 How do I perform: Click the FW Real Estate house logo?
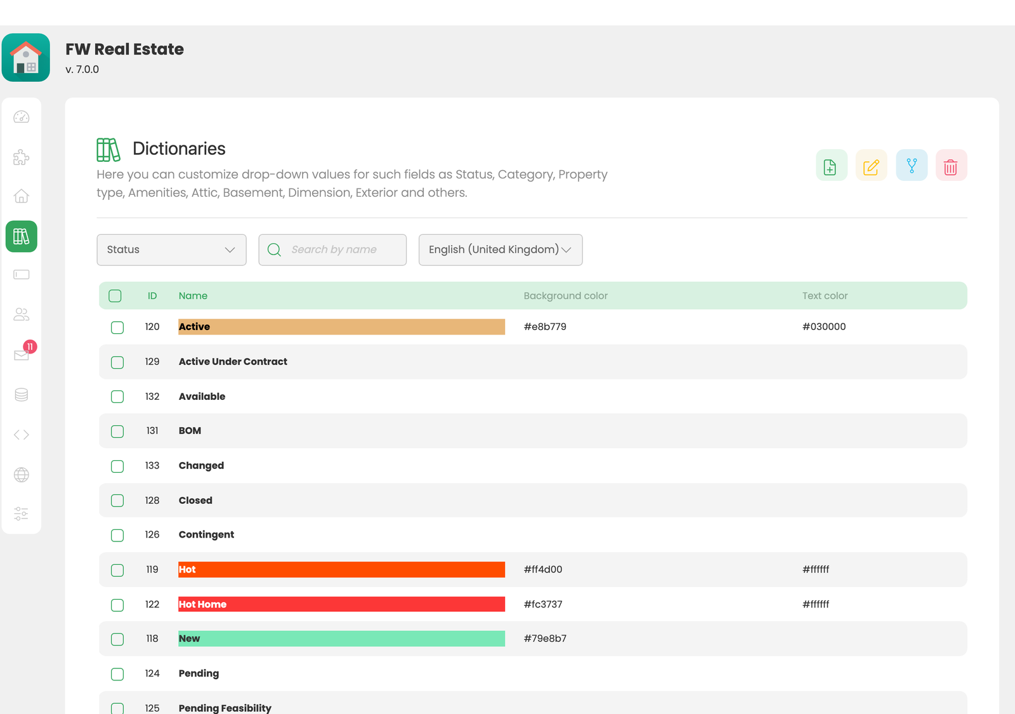pyautogui.click(x=26, y=58)
